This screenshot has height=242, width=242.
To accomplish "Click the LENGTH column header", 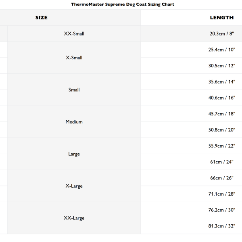I will click(x=221, y=18).
